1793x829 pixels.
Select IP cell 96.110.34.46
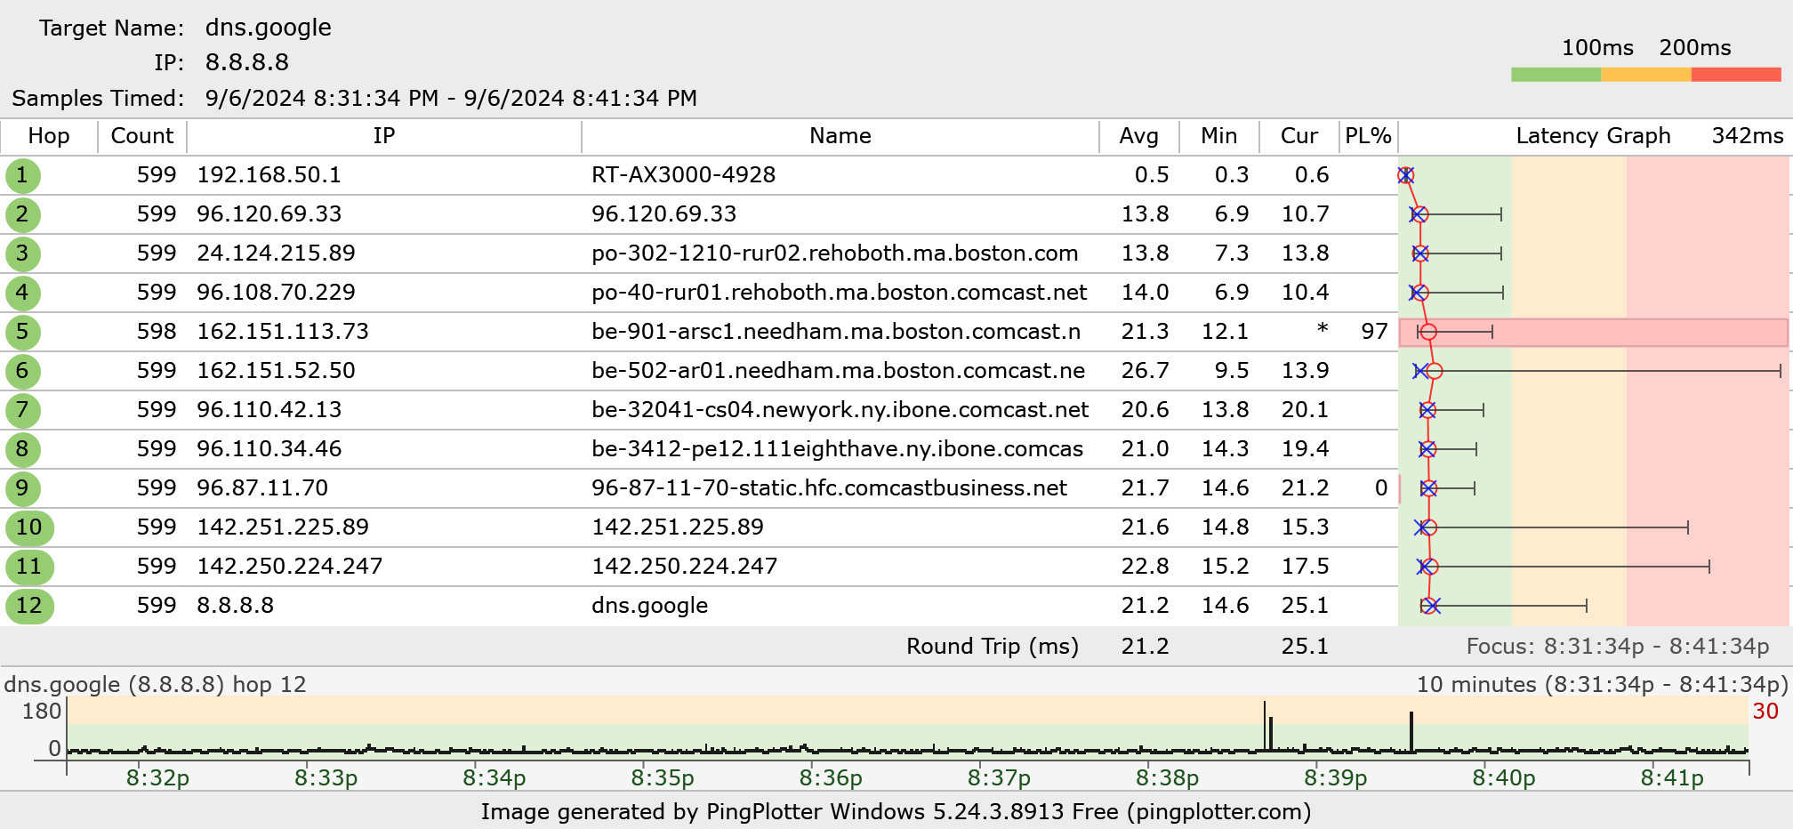coord(269,449)
